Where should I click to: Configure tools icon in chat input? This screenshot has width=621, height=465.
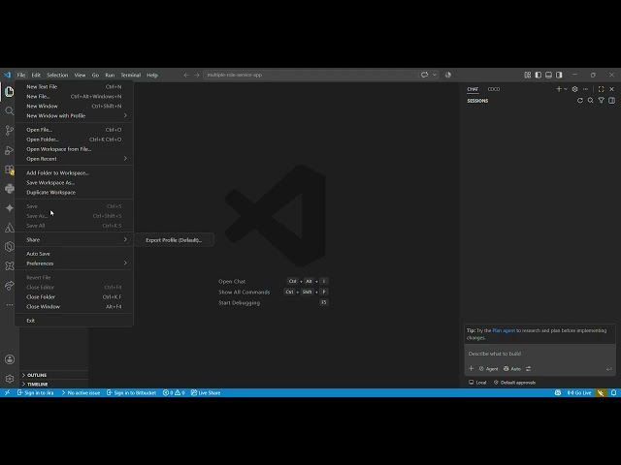click(528, 368)
